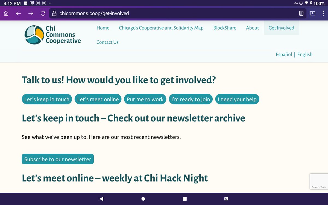Screen dimensions: 328x205
Task: Tap the Android recent apps square
Action: tap(185, 199)
